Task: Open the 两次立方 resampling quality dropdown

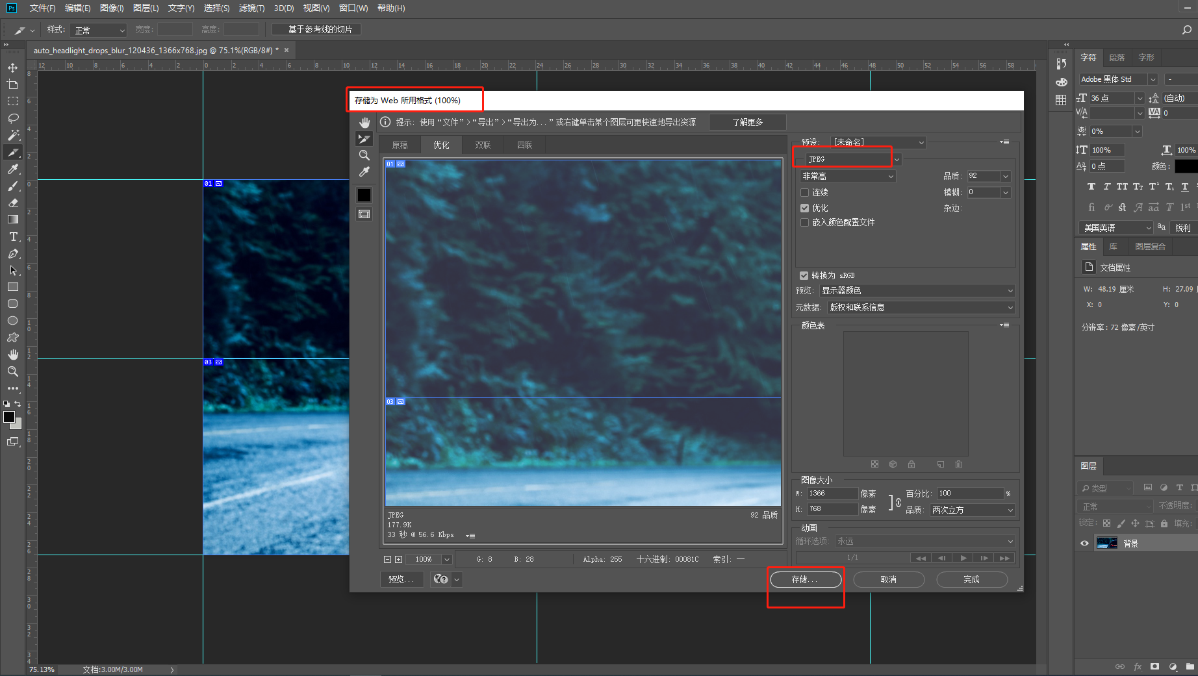Action: pyautogui.click(x=972, y=510)
